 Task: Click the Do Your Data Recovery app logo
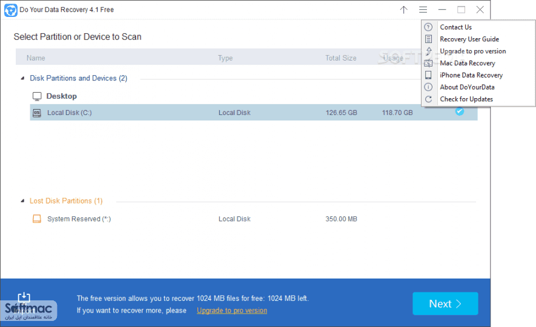(x=10, y=10)
